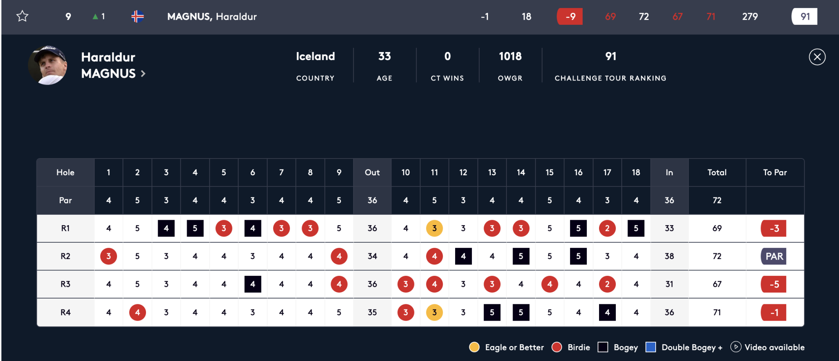Click Haraldur Magnus profile photo
839x361 pixels.
click(48, 65)
